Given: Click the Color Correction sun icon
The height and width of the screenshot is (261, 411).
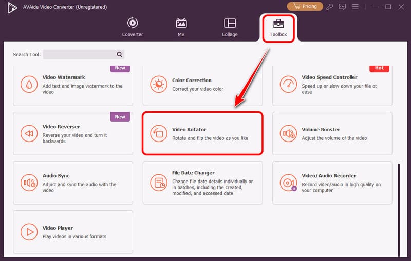Looking at the screenshot, I should coord(159,84).
